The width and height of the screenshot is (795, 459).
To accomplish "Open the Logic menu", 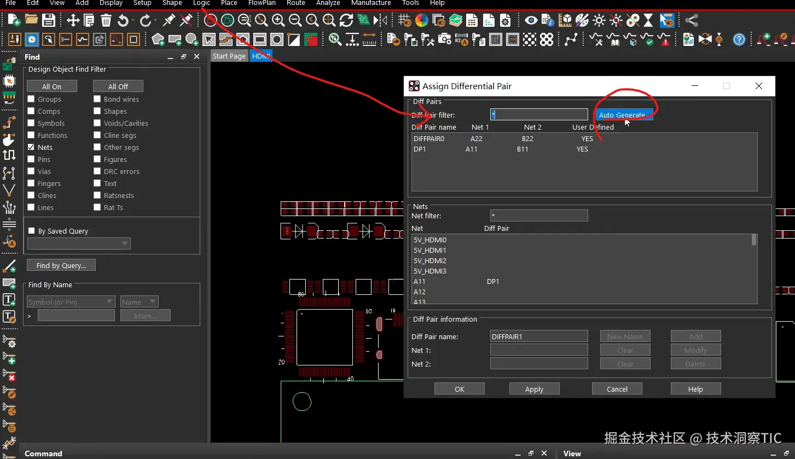I will pos(201,3).
